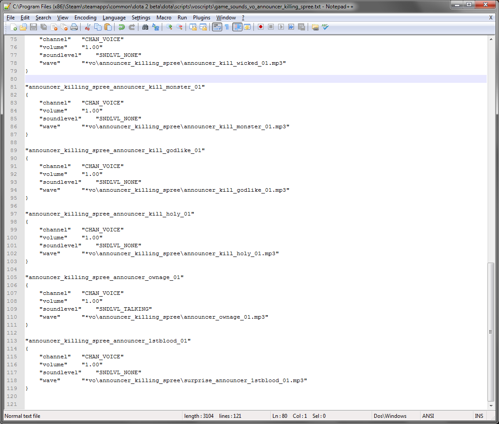The height and width of the screenshot is (424, 499).
Task: Click the INS mode indicator in status bar
Action: [x=479, y=416]
